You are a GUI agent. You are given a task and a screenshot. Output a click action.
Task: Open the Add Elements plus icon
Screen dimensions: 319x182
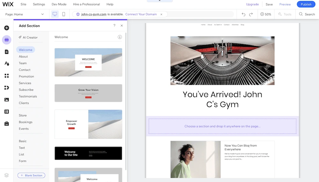point(6,28)
